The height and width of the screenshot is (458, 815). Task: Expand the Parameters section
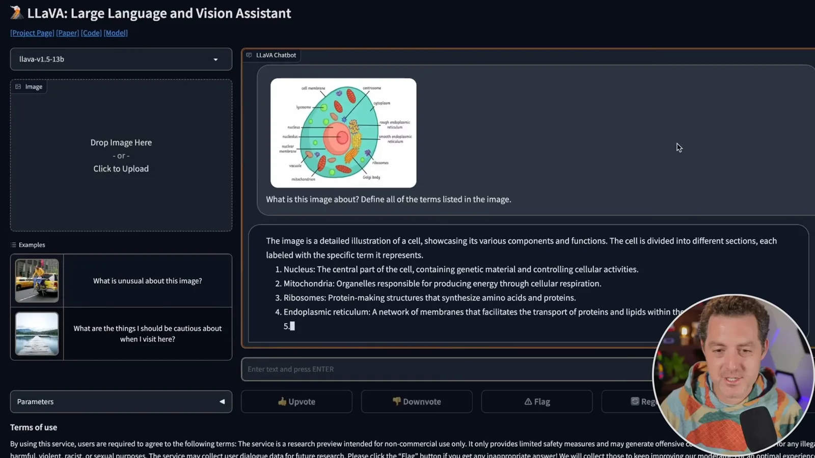coord(121,402)
